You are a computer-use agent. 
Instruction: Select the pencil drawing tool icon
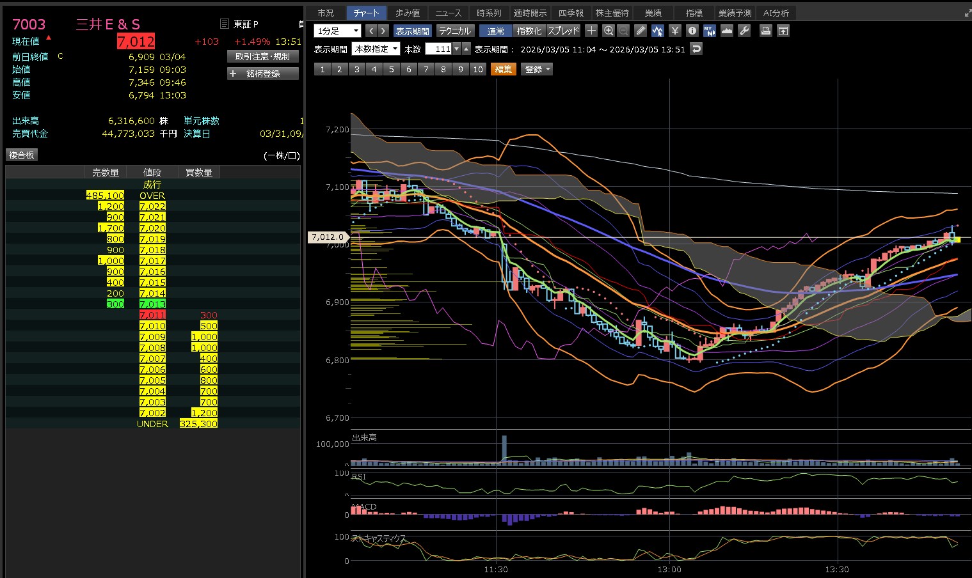click(641, 31)
